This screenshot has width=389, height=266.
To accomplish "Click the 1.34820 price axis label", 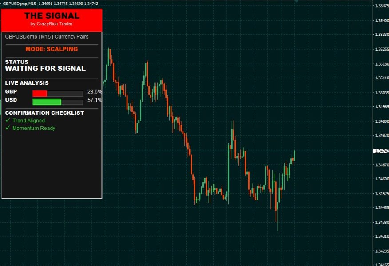I will tap(382, 136).
